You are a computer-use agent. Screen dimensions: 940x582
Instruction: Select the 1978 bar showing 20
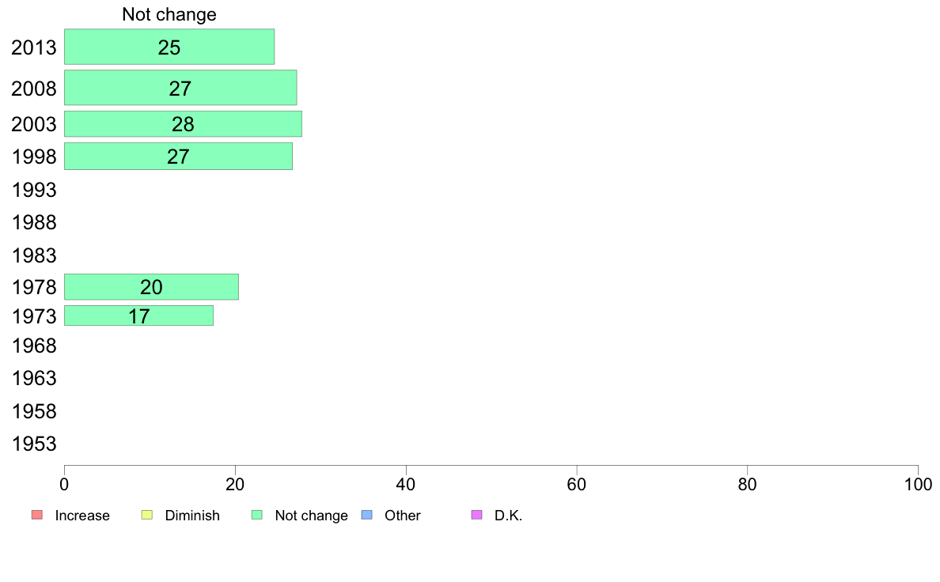151,286
